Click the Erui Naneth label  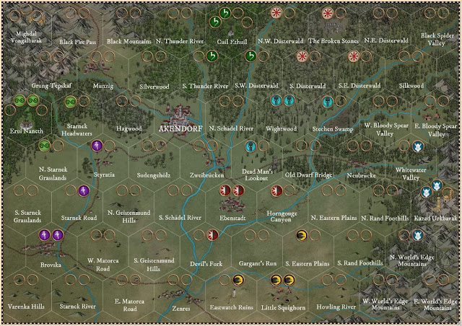click(x=27, y=131)
